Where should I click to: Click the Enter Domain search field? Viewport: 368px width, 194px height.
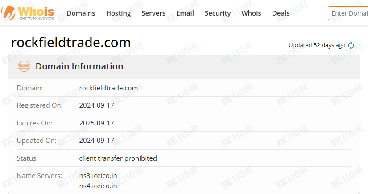[348, 13]
